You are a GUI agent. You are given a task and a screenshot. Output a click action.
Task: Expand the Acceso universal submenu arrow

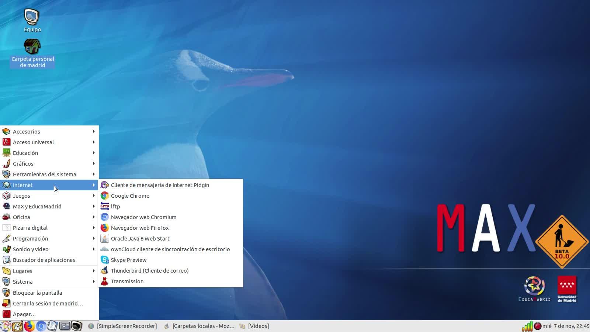(x=94, y=142)
